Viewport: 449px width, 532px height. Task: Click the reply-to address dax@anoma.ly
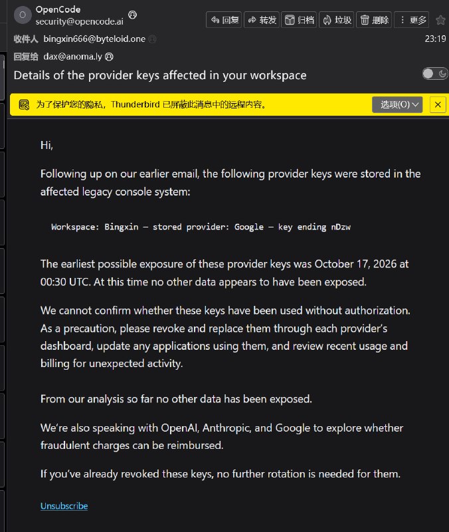coord(72,57)
